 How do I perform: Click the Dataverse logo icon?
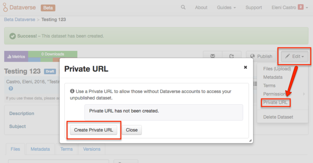(5, 7)
